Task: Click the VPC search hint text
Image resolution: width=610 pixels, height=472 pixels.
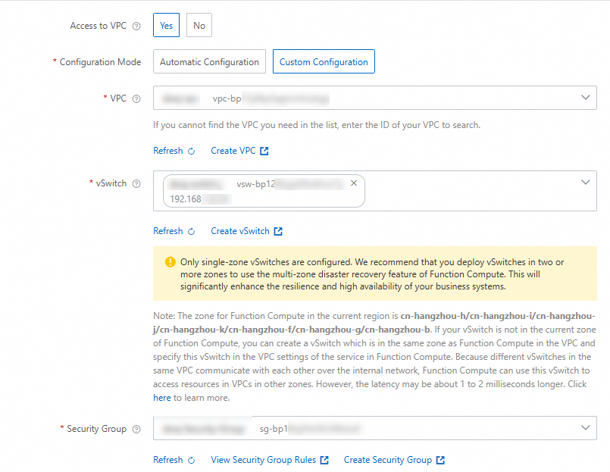Action: [x=317, y=125]
